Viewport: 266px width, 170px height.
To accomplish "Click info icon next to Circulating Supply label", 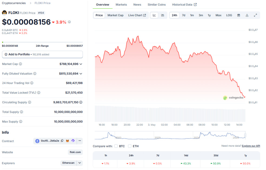I will tap(29, 102).
